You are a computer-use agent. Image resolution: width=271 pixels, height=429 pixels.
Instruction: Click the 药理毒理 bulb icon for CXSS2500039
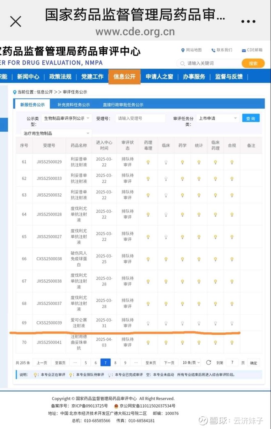(148, 323)
